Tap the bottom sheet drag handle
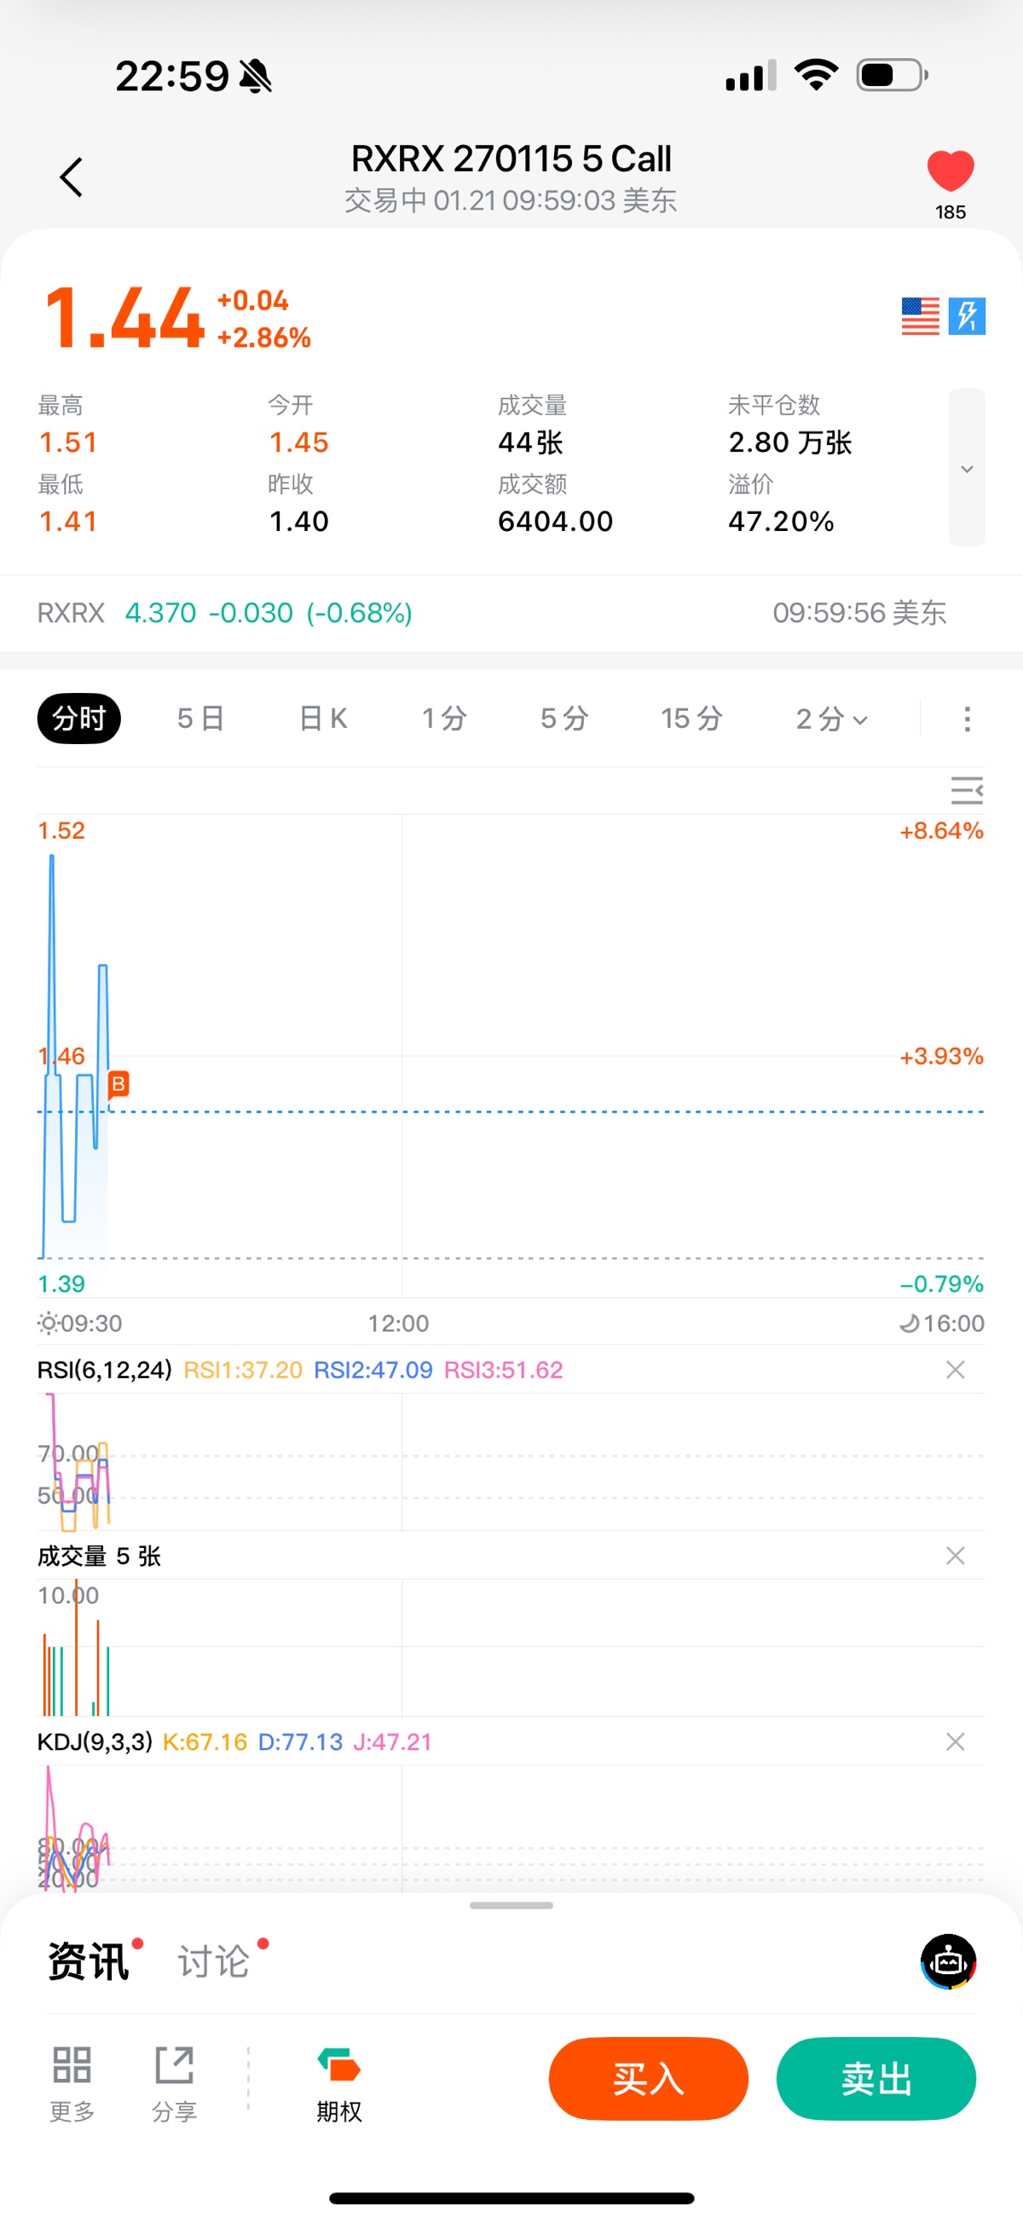The image size is (1023, 2223). (511, 1904)
